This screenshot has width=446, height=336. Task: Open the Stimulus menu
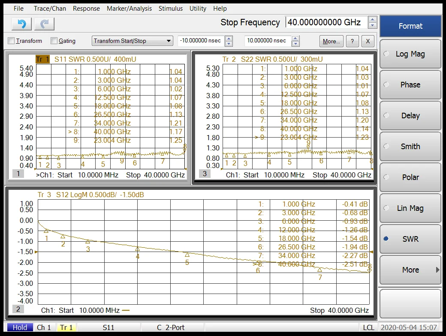pos(170,9)
